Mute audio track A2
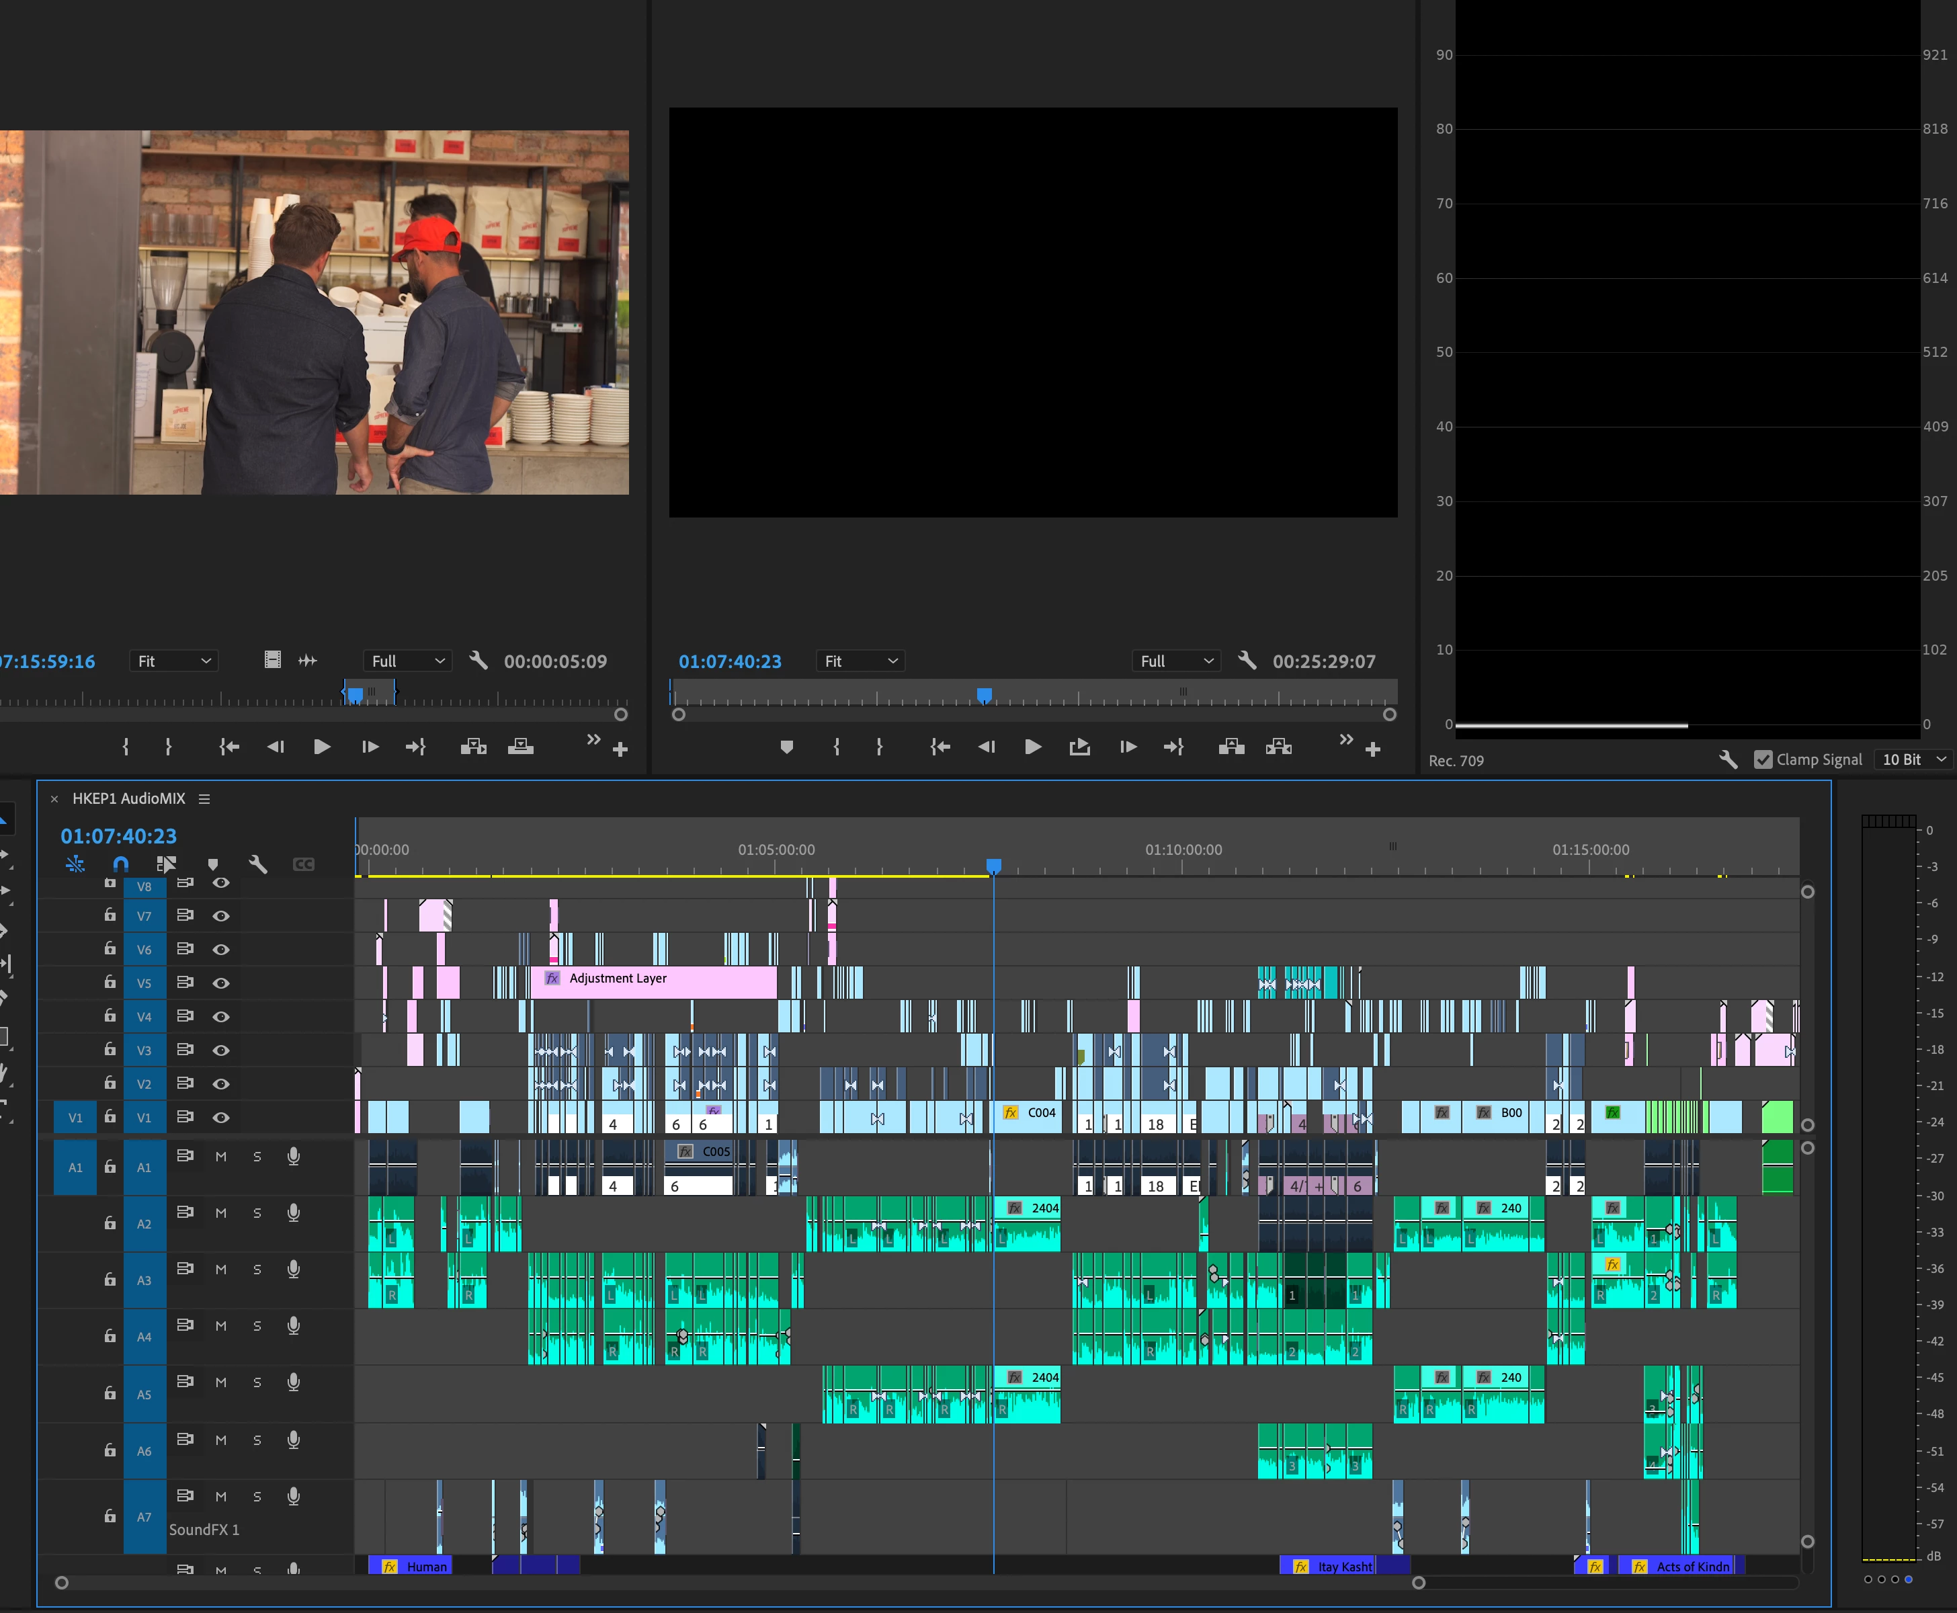Viewport: 1957px width, 1613px height. coord(221,1214)
